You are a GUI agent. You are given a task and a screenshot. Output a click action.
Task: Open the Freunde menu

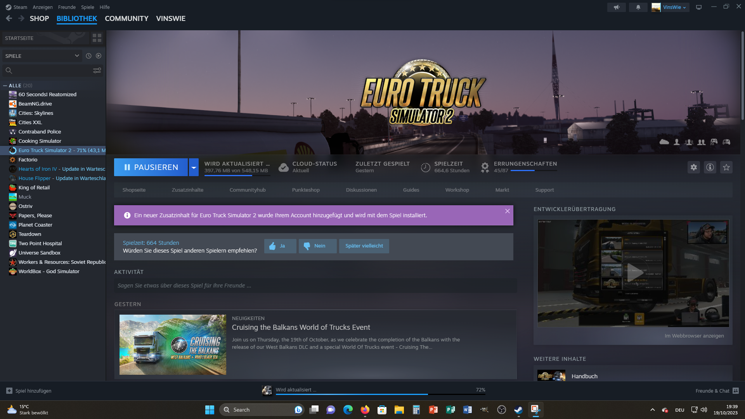click(x=67, y=7)
